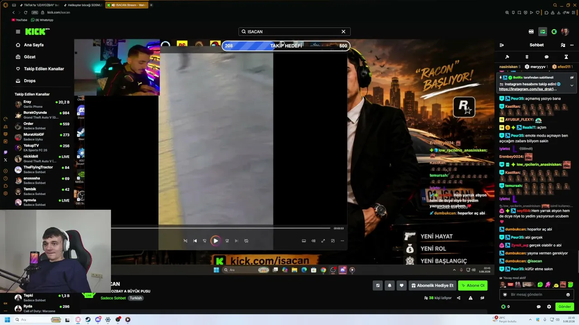The height and width of the screenshot is (325, 579).
Task: Open chat identity speech bubble icon
Action: coord(538,306)
